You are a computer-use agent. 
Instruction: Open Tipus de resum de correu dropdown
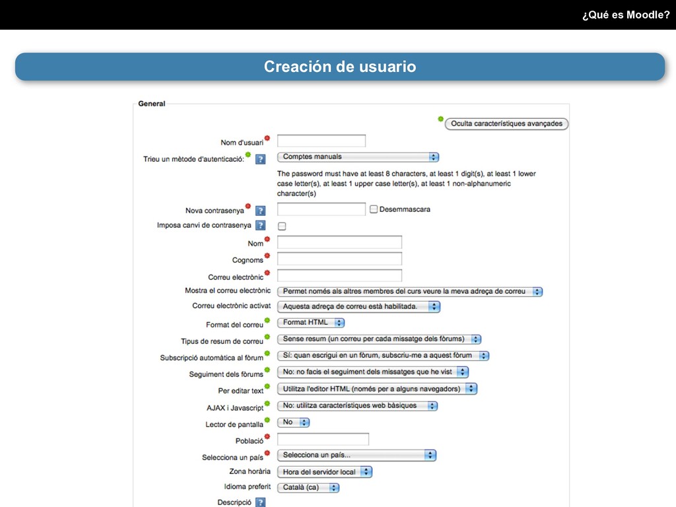pyautogui.click(x=379, y=339)
